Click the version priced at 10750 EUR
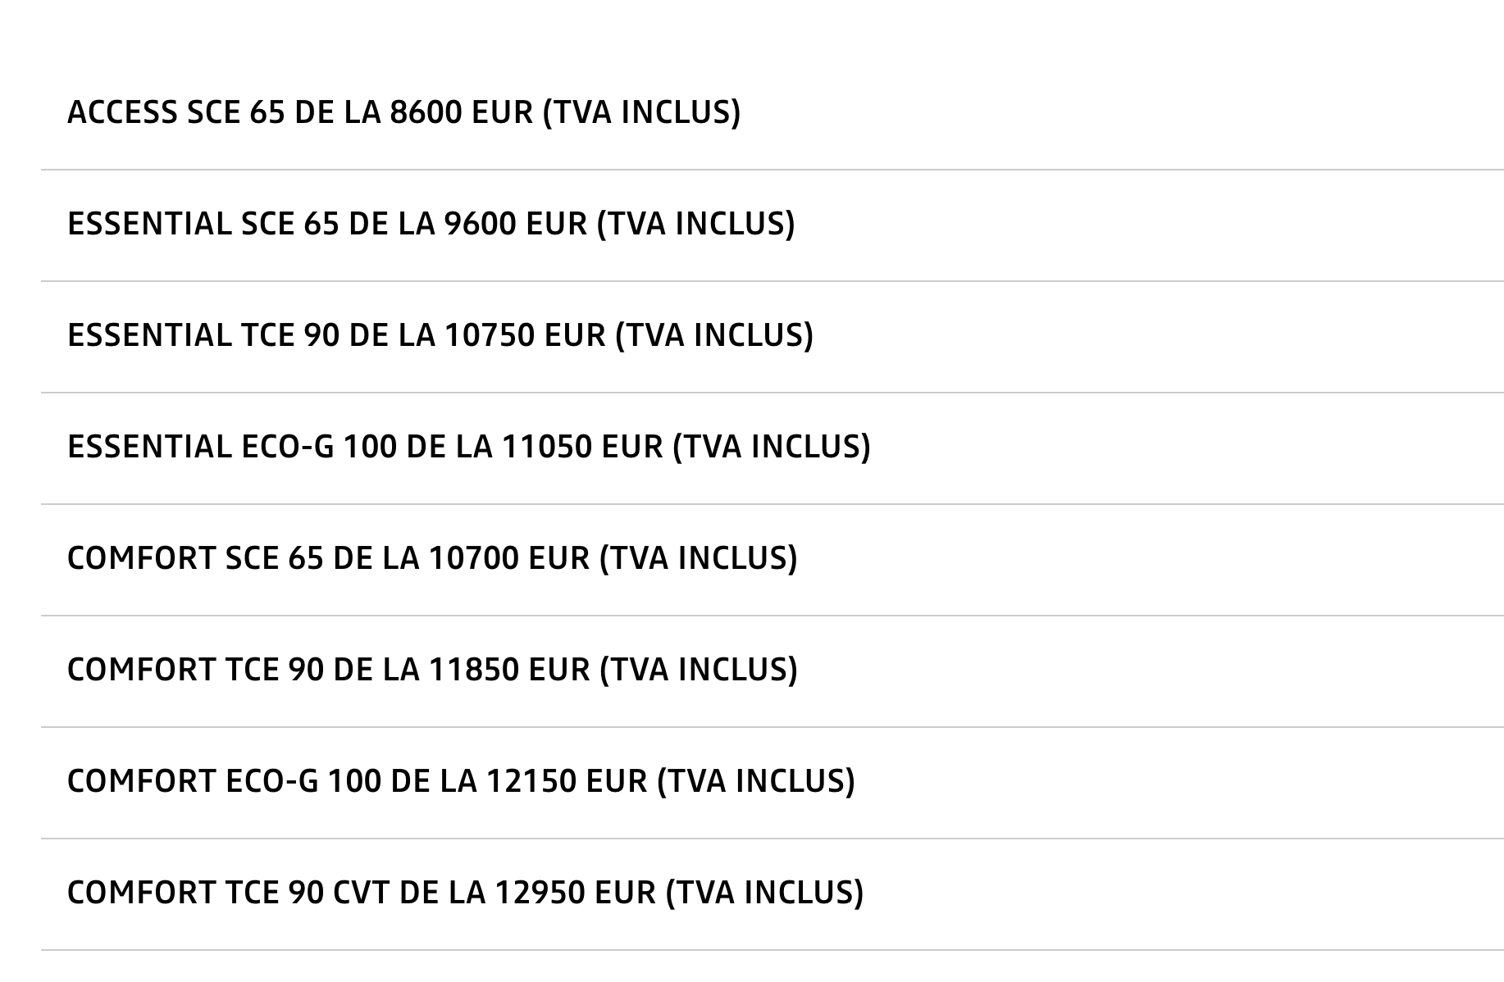This screenshot has height=982, width=1504. click(440, 335)
